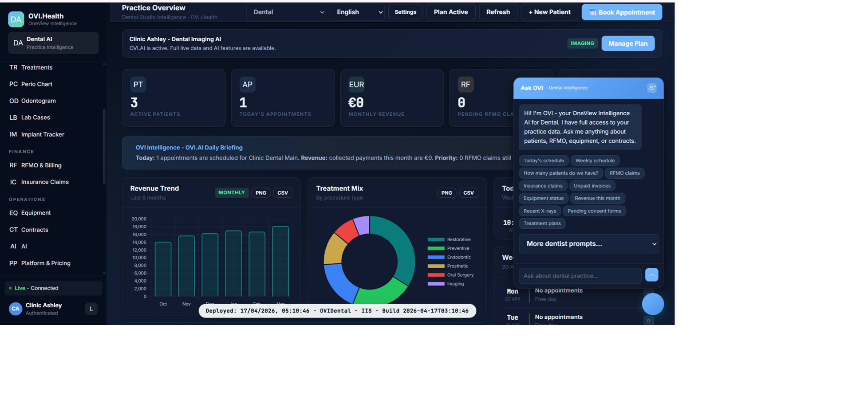852x415 pixels.
Task: Click Imaging purple legend entry
Action: tap(446, 284)
